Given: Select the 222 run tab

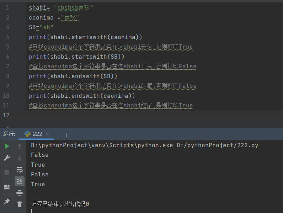Looking at the screenshot, I should click(37, 134).
